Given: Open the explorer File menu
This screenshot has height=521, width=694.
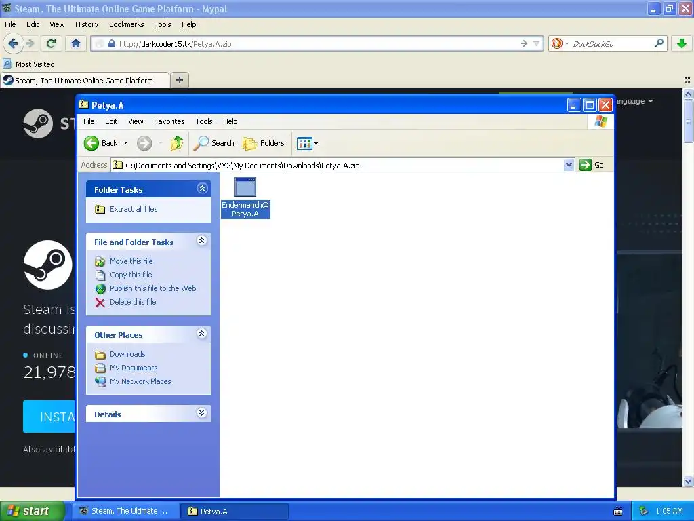Looking at the screenshot, I should click(89, 121).
